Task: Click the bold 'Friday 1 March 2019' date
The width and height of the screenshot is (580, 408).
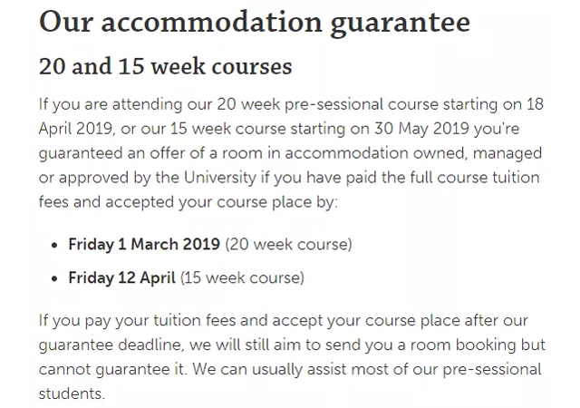Action: coord(144,244)
